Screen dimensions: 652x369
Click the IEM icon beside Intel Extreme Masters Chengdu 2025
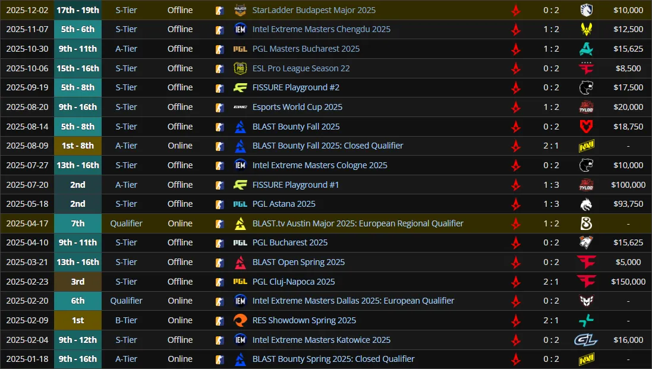(240, 29)
